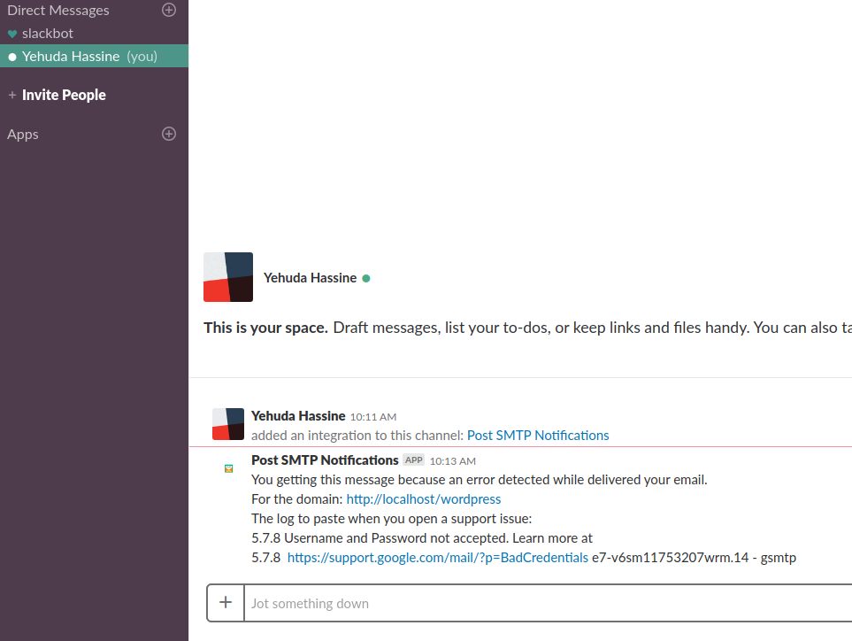Click Invite People
This screenshot has width=852, height=641.
(x=64, y=95)
